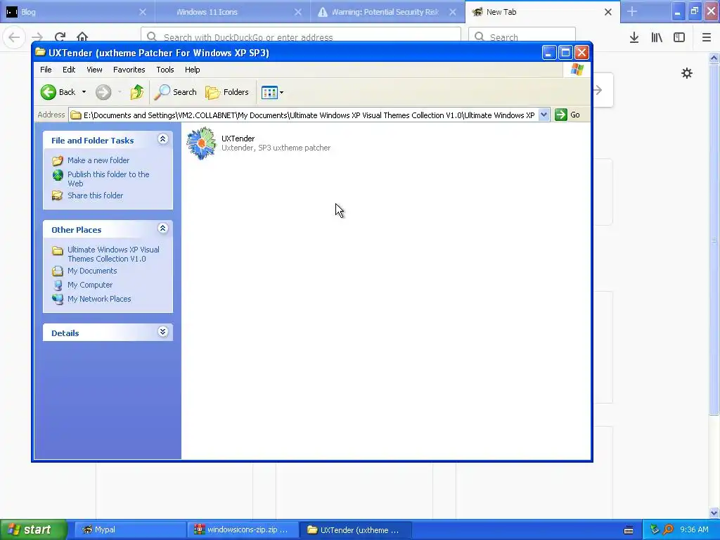Click the browser back arrow button
This screenshot has width=720, height=540.
coord(14,37)
